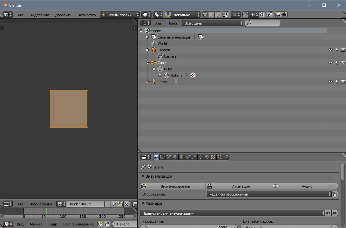Hide Cube using its eye icon

point(330,62)
